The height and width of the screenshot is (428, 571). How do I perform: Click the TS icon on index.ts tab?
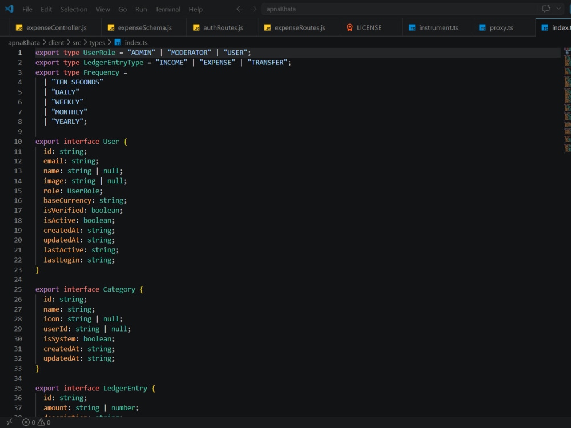tap(545, 27)
